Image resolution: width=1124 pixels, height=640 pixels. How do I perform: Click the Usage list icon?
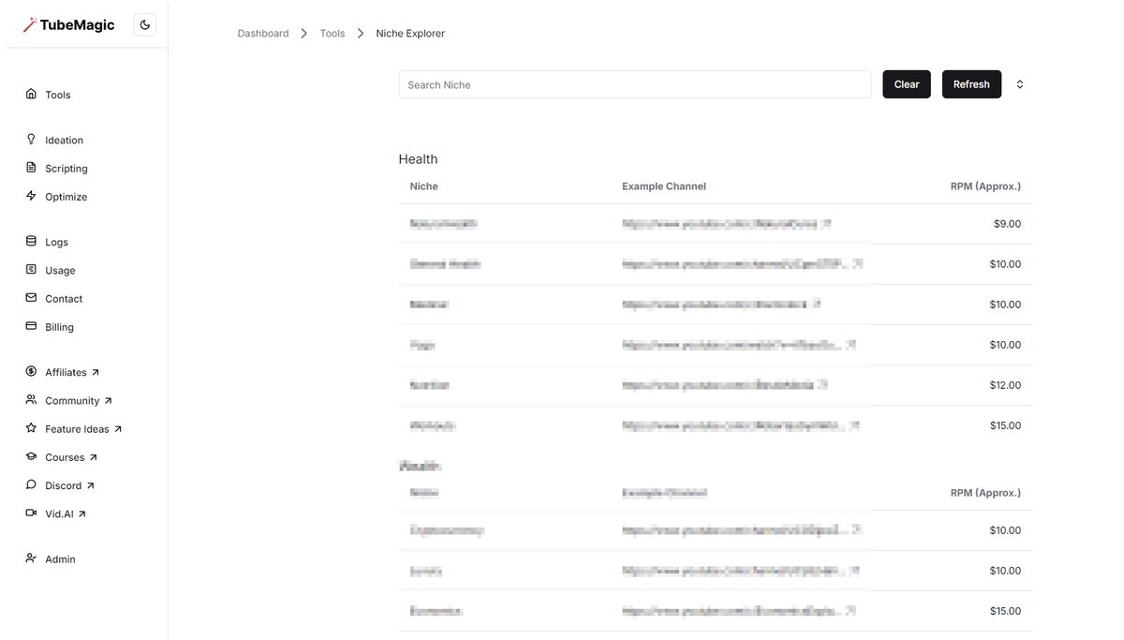point(31,269)
